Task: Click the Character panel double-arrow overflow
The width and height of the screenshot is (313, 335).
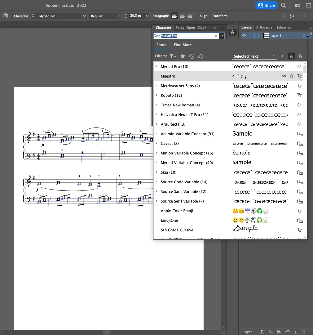Action: pos(215,28)
